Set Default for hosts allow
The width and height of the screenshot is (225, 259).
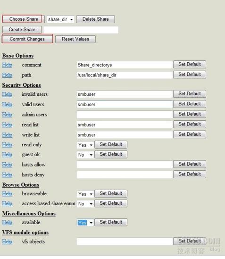pyautogui.click(x=190, y=164)
